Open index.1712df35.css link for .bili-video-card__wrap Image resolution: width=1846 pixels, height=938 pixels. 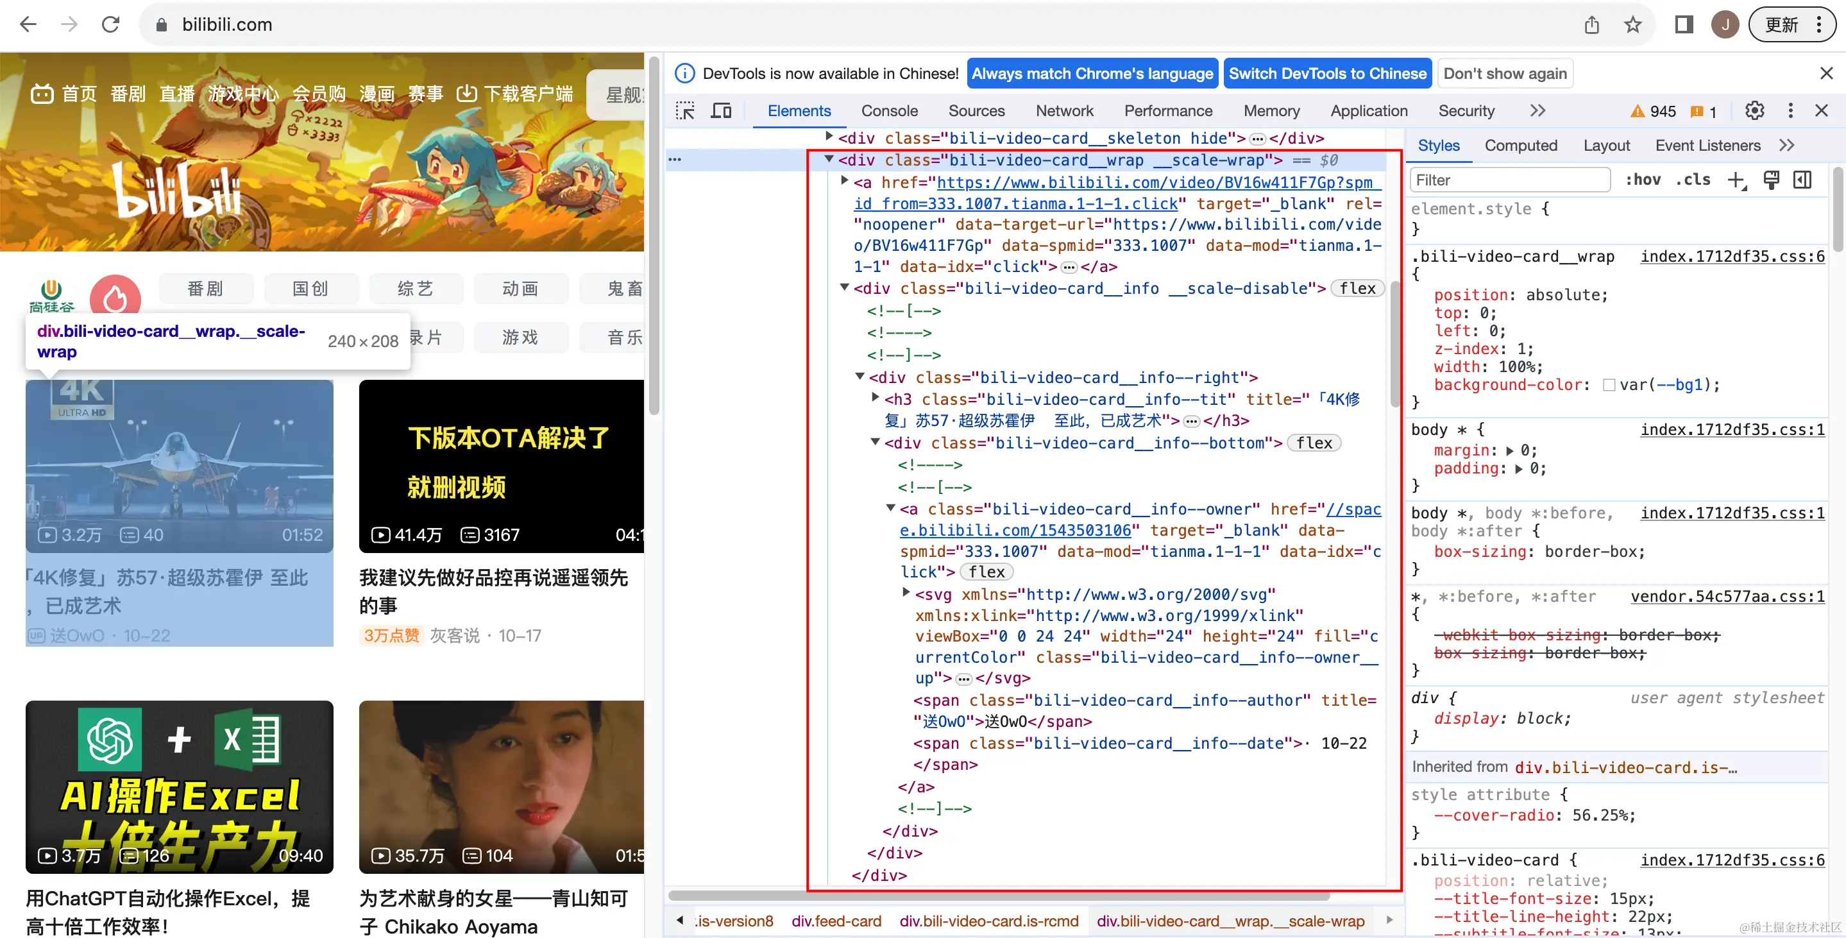pyautogui.click(x=1732, y=257)
